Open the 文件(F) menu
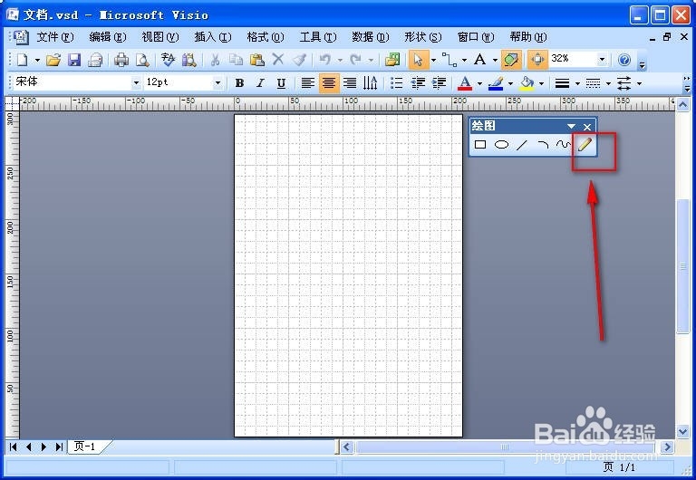The width and height of the screenshot is (696, 480). click(x=55, y=37)
